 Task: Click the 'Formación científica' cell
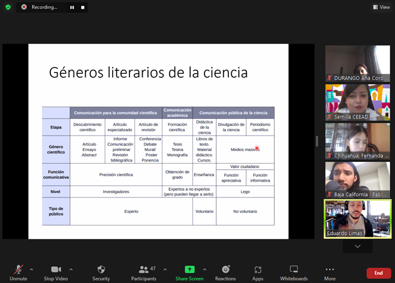click(177, 127)
